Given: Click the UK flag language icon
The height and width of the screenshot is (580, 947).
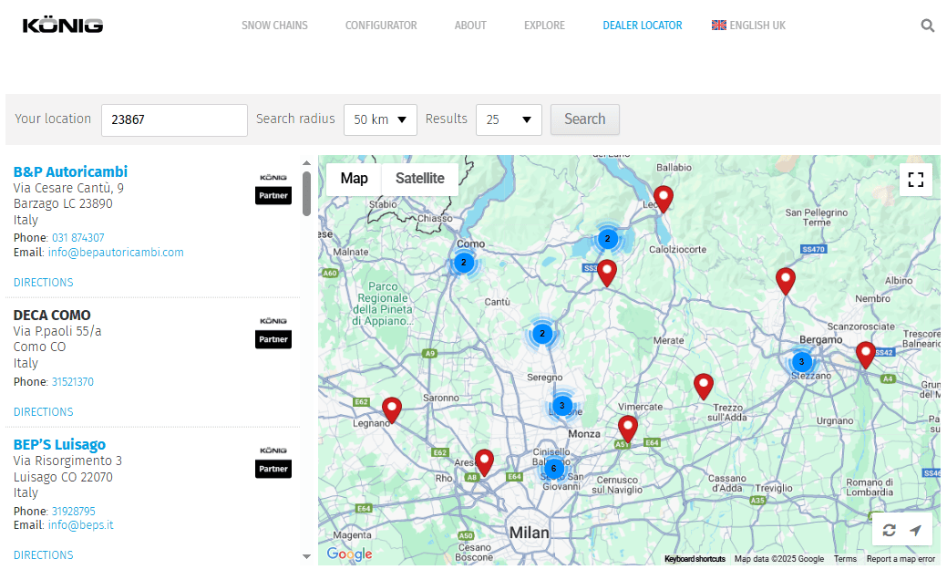Looking at the screenshot, I should 719,26.
